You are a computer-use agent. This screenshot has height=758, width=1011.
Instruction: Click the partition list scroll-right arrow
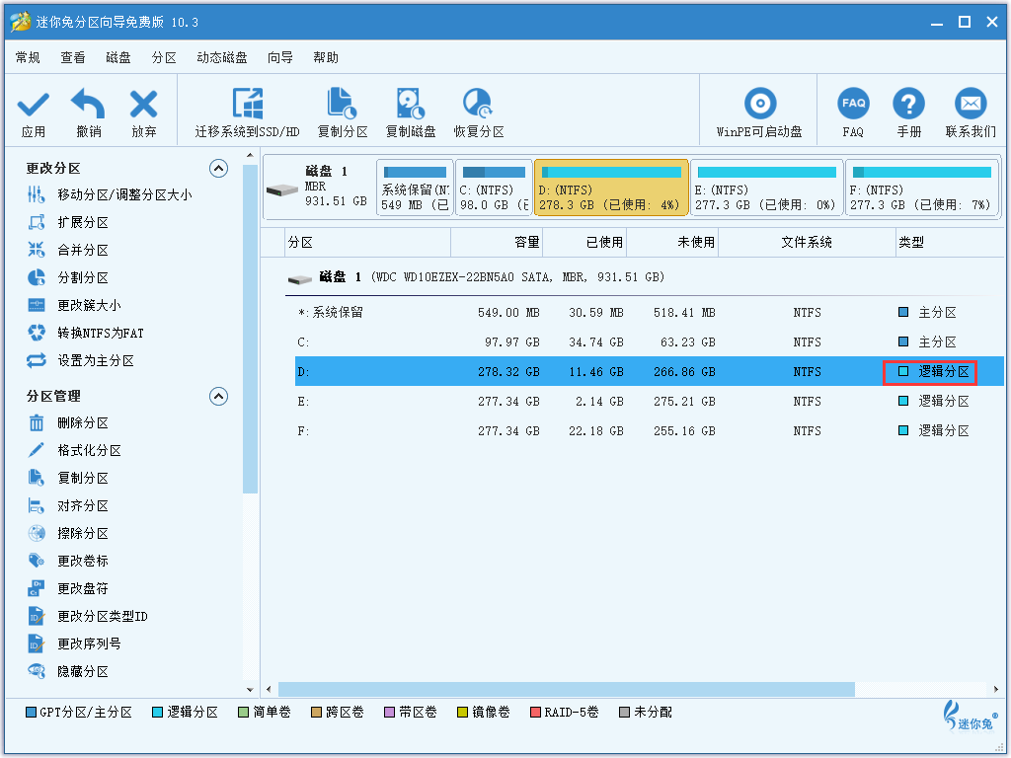(x=997, y=690)
